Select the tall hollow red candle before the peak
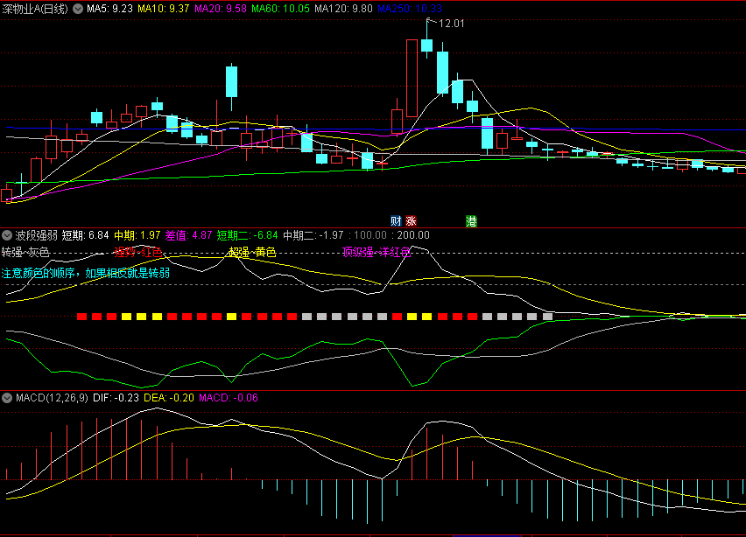This screenshot has width=746, height=537. (412, 79)
